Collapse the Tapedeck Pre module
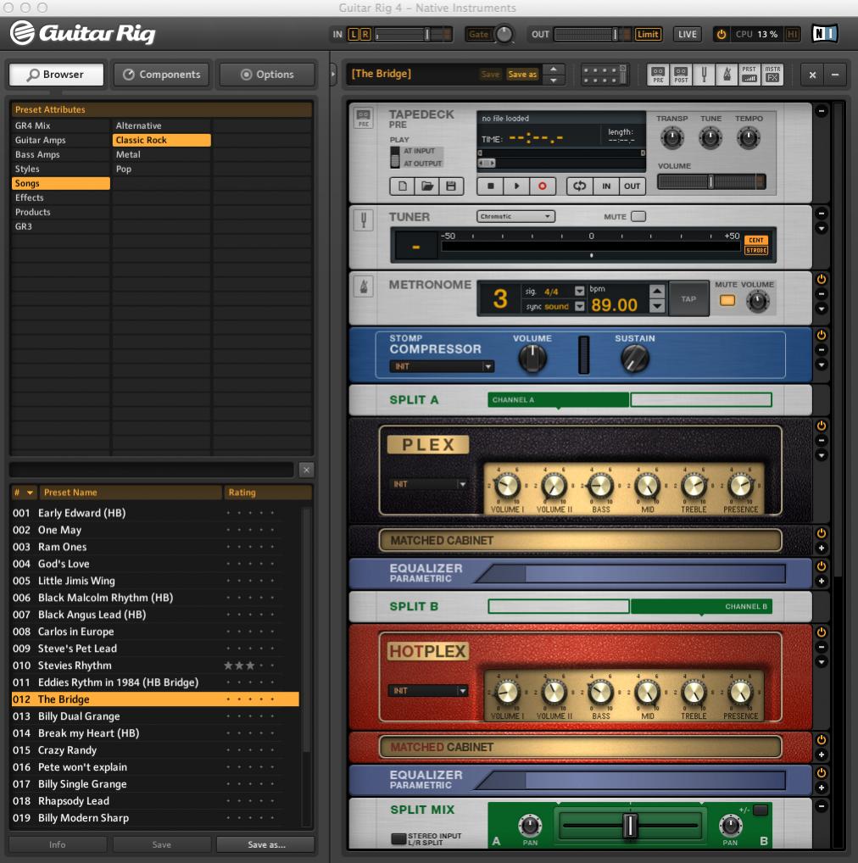 tap(822, 111)
